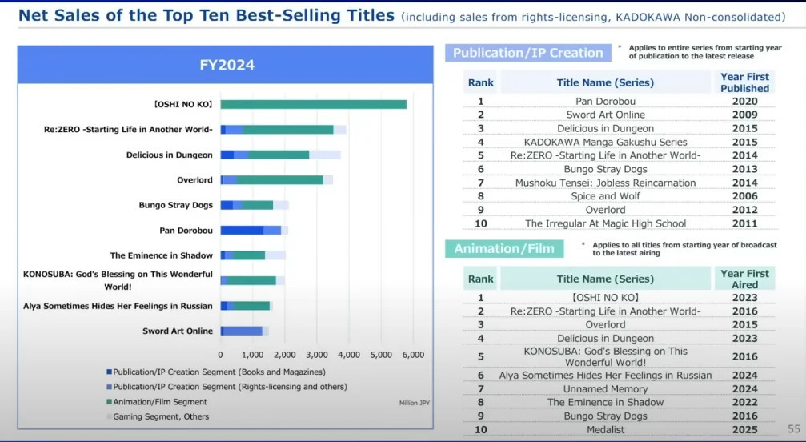
Task: Click the Rights-licensing legend color square
Action: [x=110, y=387]
